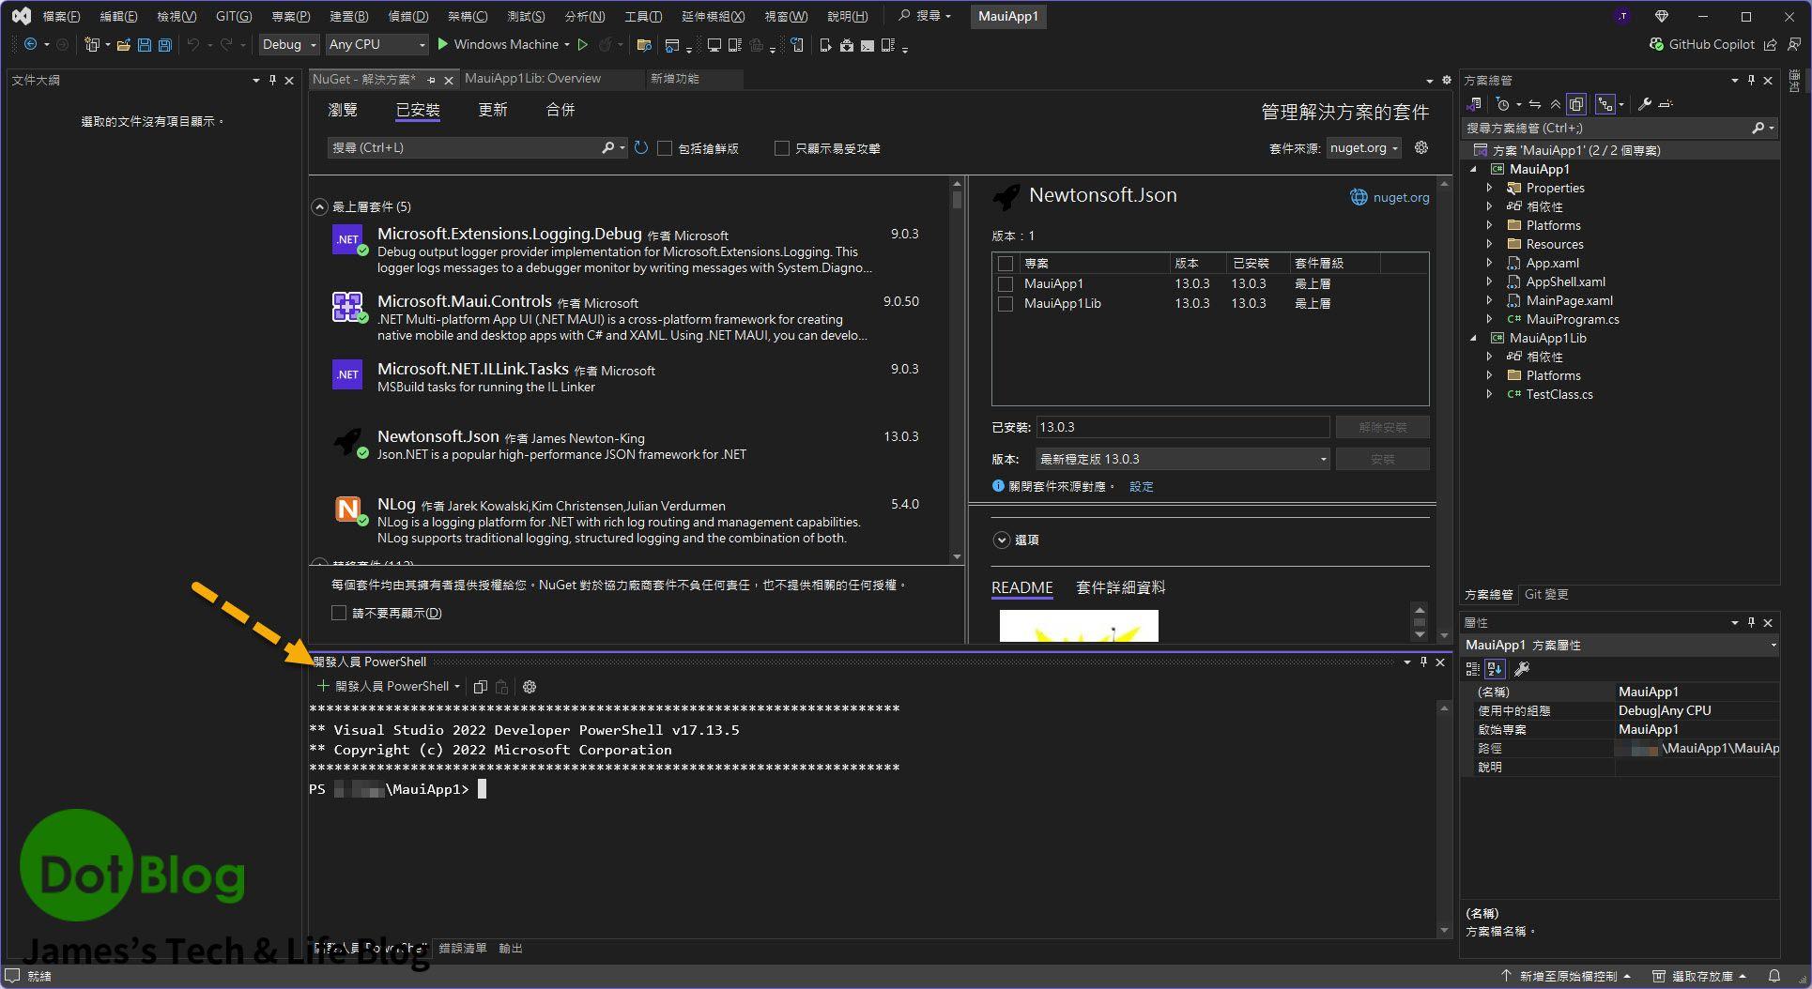Open GitHub Copilot in the toolbar

pyautogui.click(x=1701, y=44)
